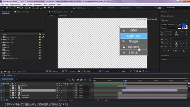
Task: Select the Pan Behind anchor point tool
Action: 22,8
